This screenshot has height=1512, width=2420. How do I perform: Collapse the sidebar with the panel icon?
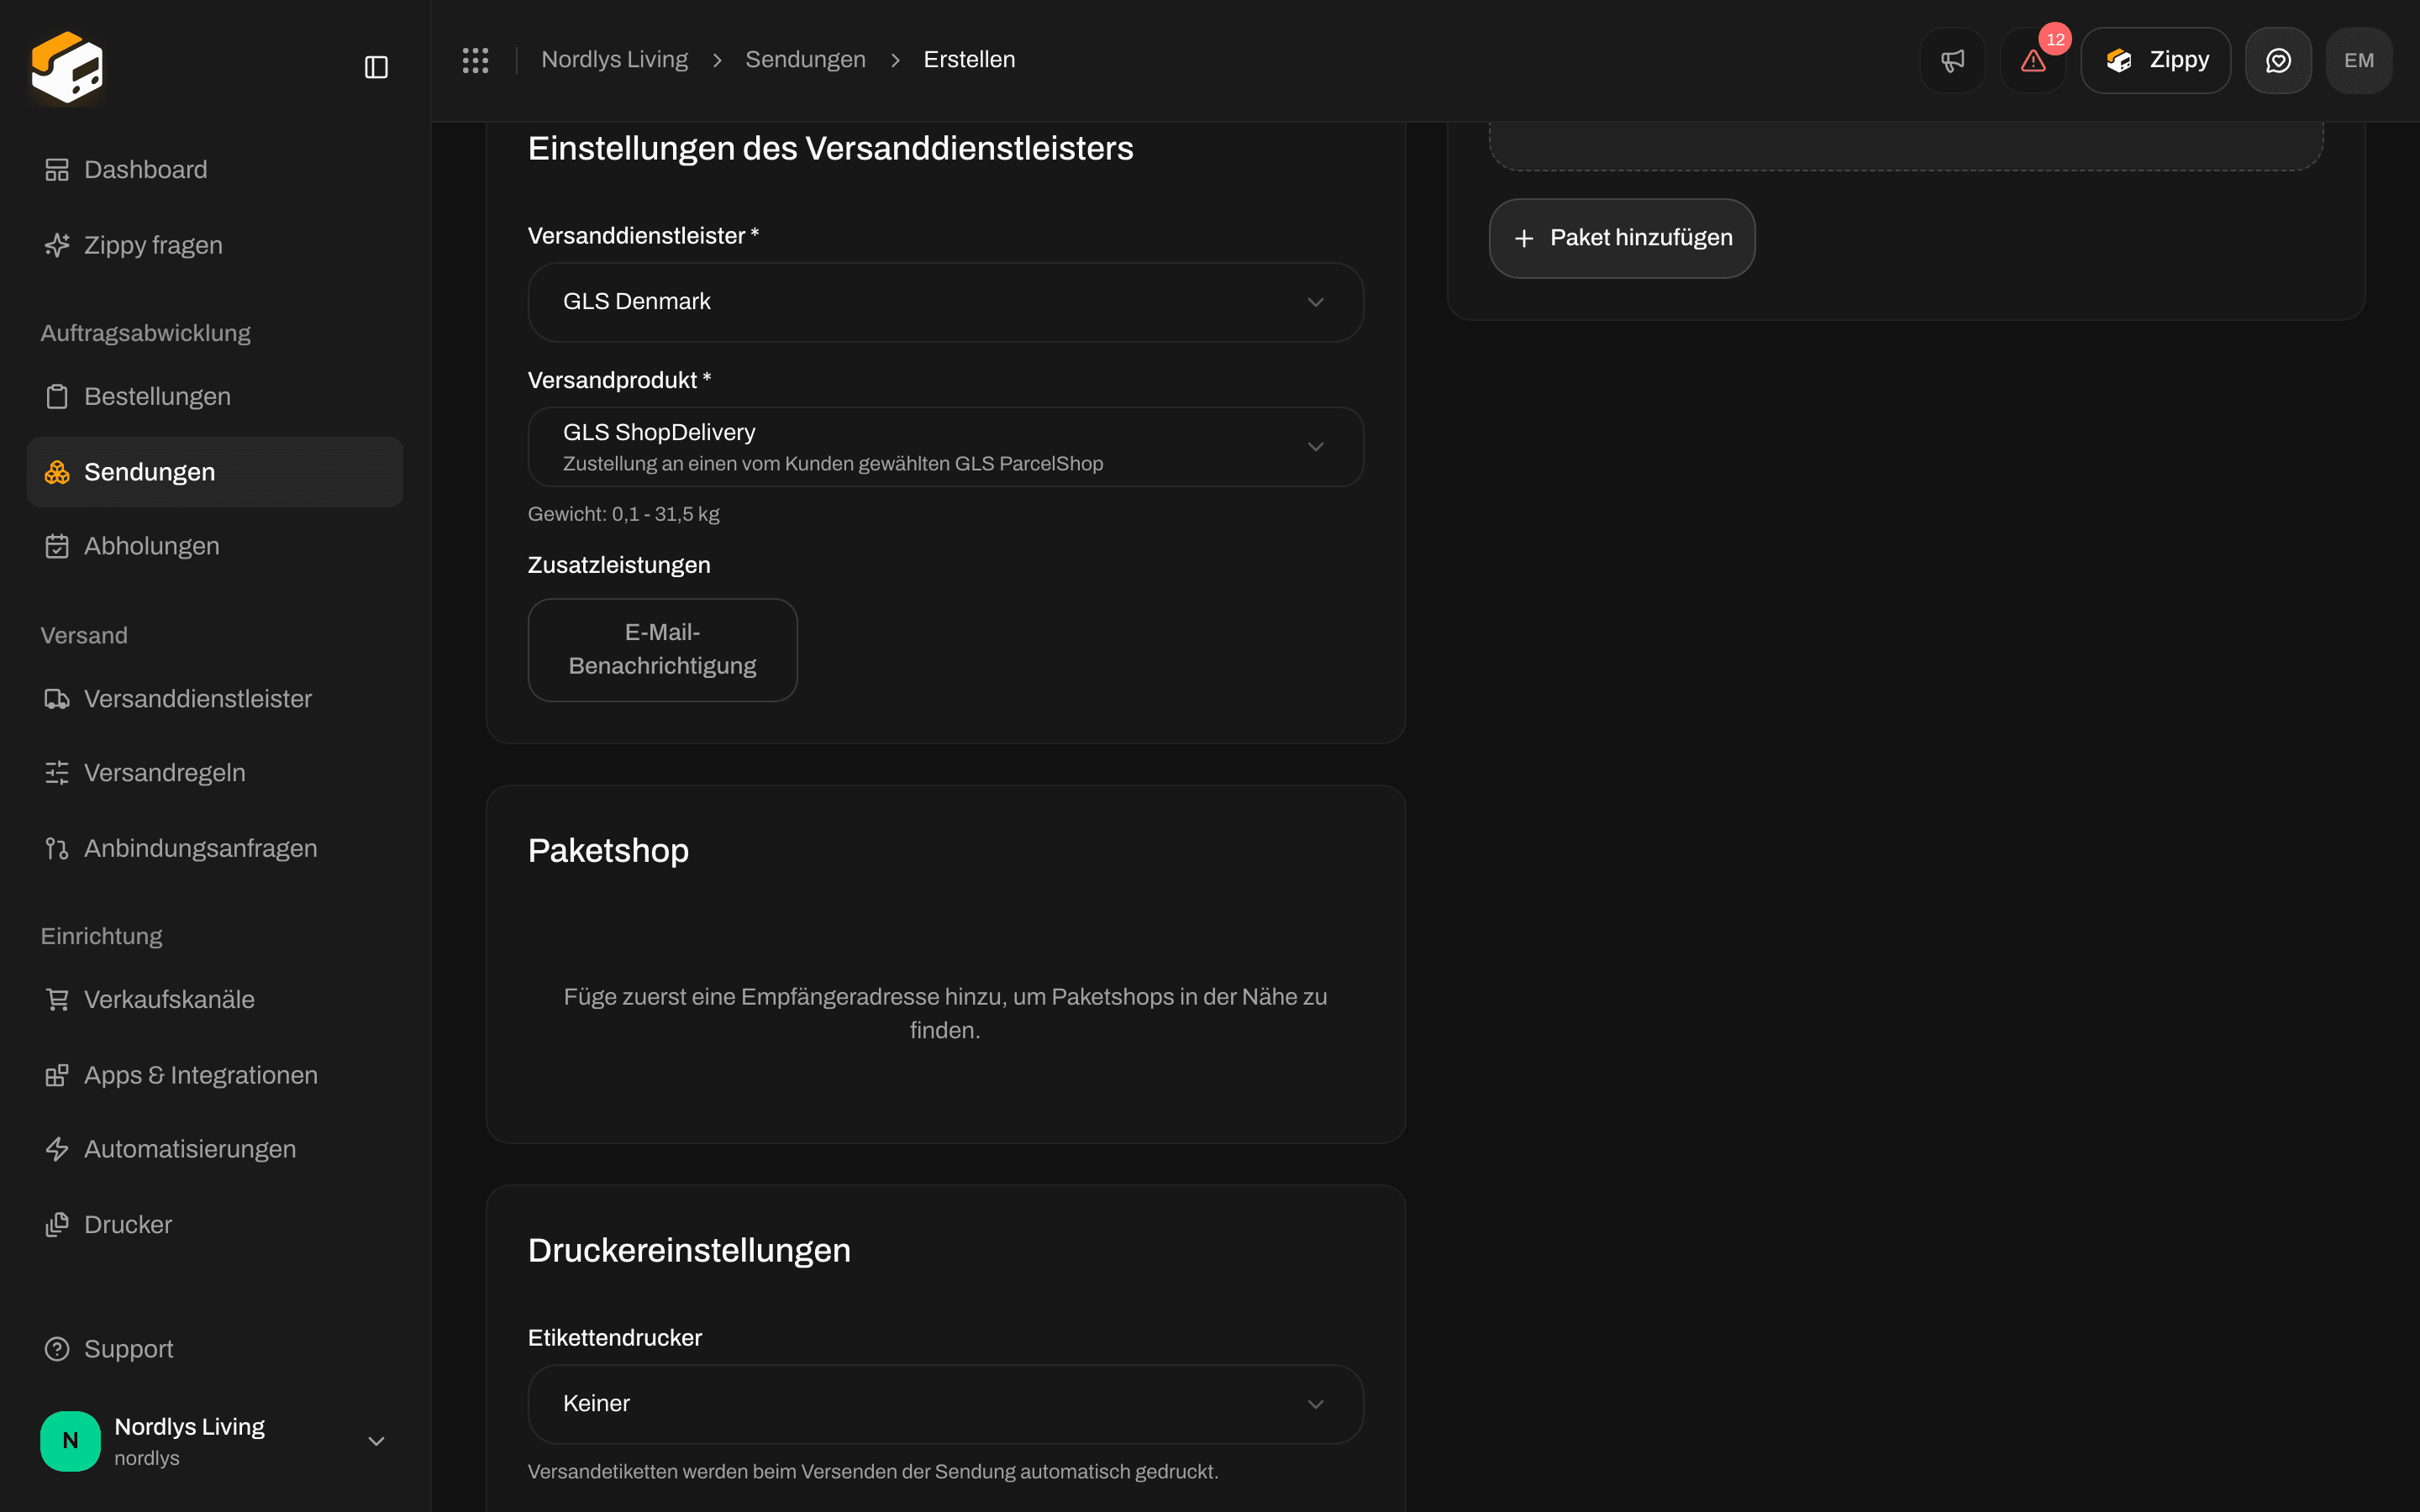376,67
